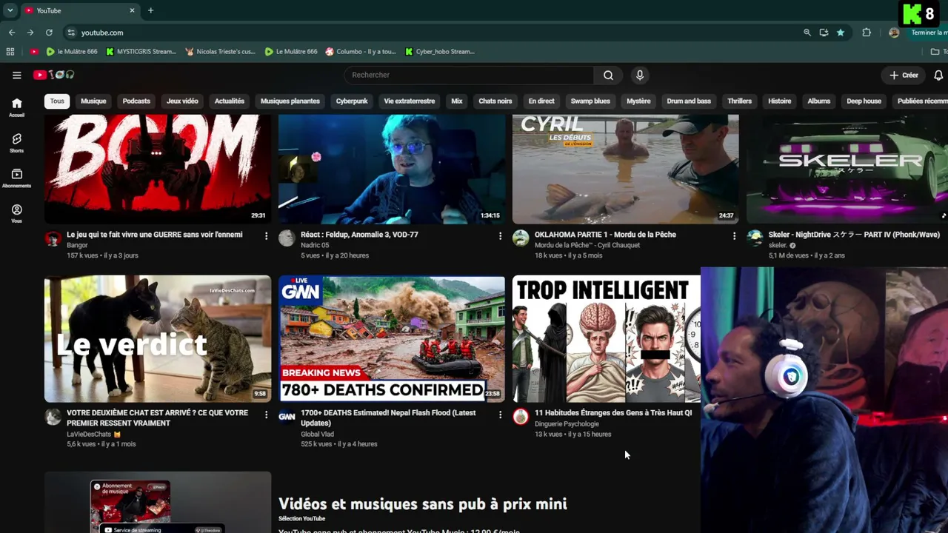This screenshot has width=948, height=533.
Task: Click the Créer button
Action: [x=904, y=75]
